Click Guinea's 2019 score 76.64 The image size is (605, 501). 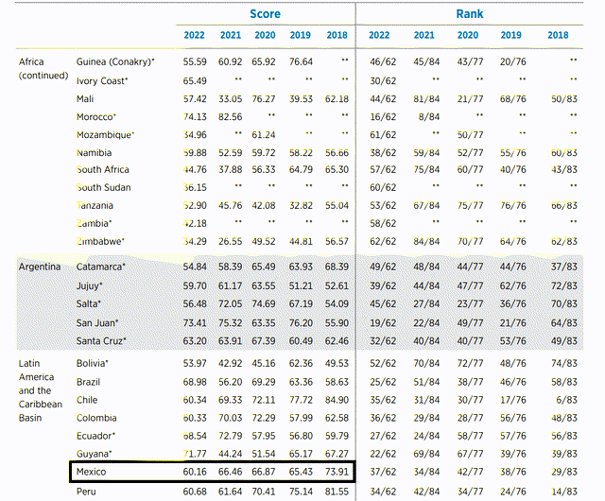click(x=301, y=61)
